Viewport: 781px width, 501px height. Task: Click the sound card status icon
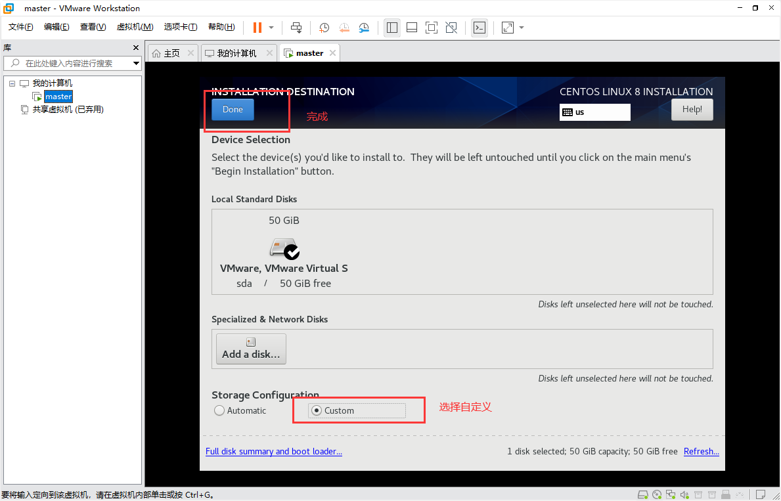coord(685,494)
